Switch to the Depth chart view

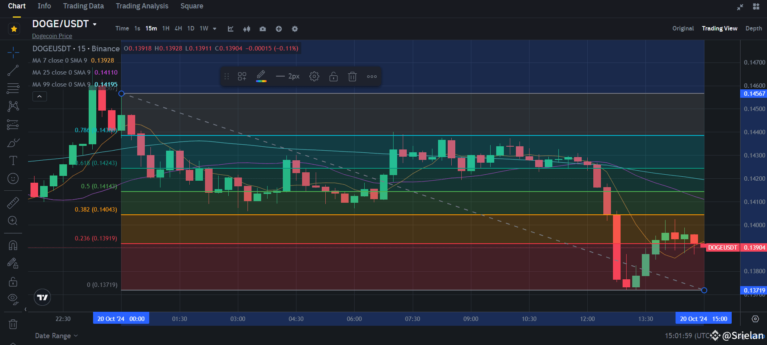(754, 28)
